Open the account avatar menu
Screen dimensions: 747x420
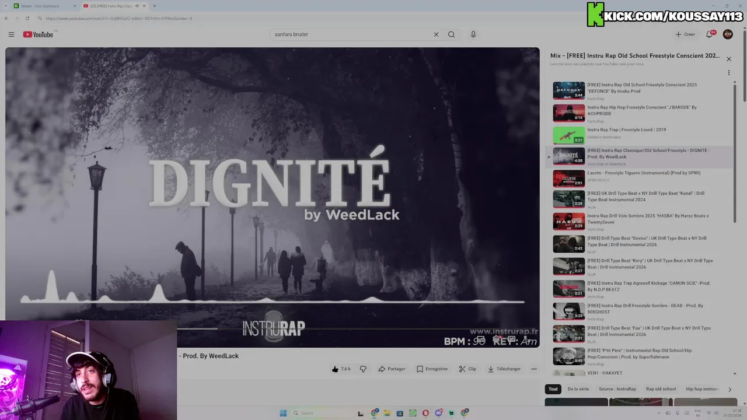(x=728, y=34)
